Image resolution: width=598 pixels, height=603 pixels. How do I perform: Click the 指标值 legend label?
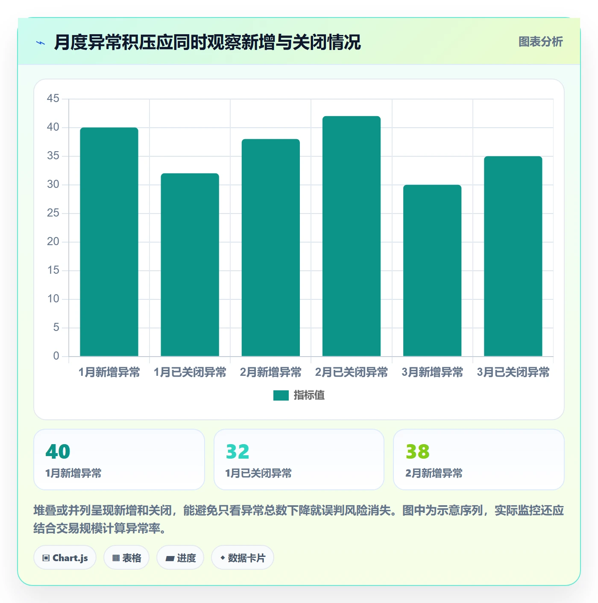pyautogui.click(x=309, y=395)
